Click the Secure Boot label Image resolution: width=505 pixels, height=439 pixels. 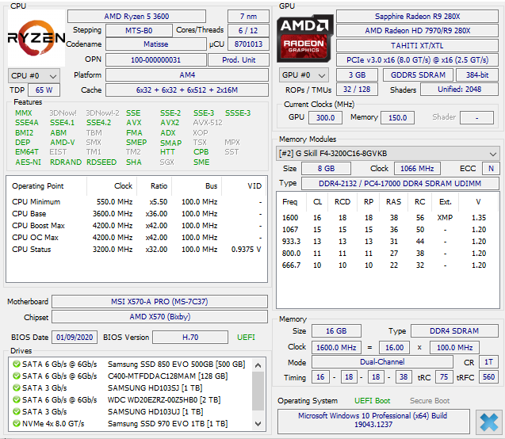click(x=430, y=401)
